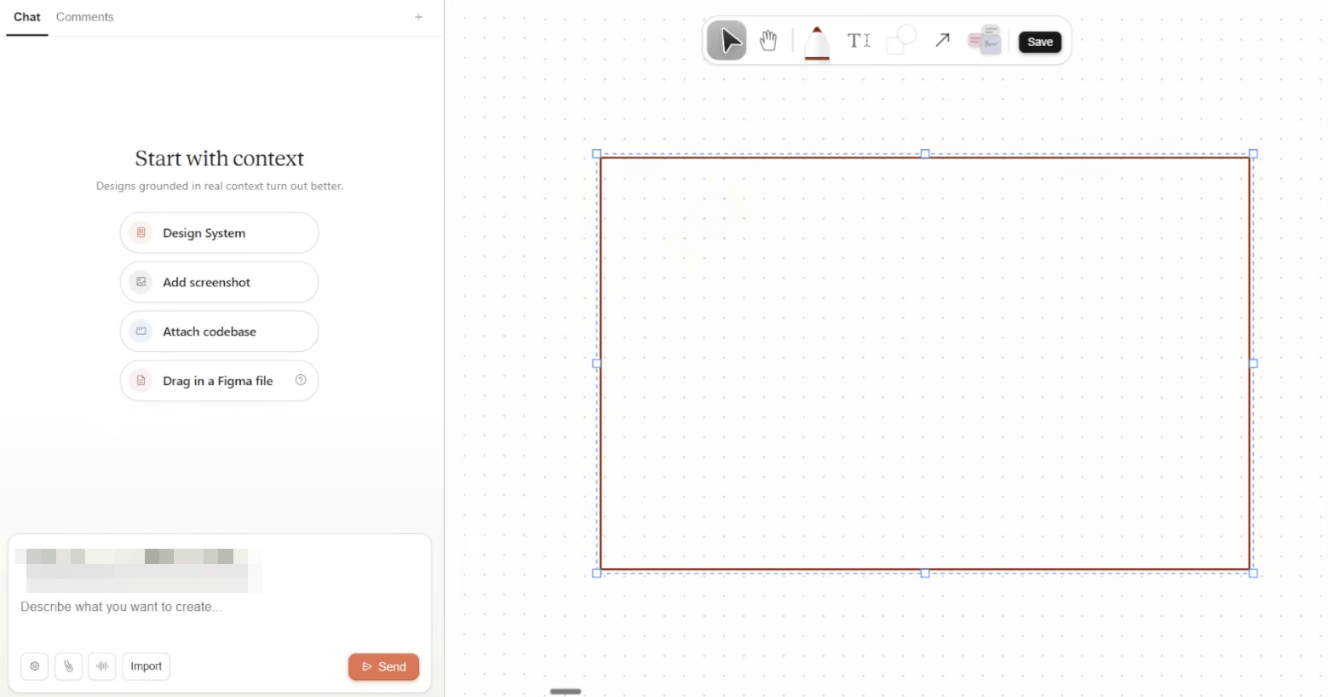Screen dimensions: 1328x697
Task: Focus the describe what to create field
Action: coord(220,607)
